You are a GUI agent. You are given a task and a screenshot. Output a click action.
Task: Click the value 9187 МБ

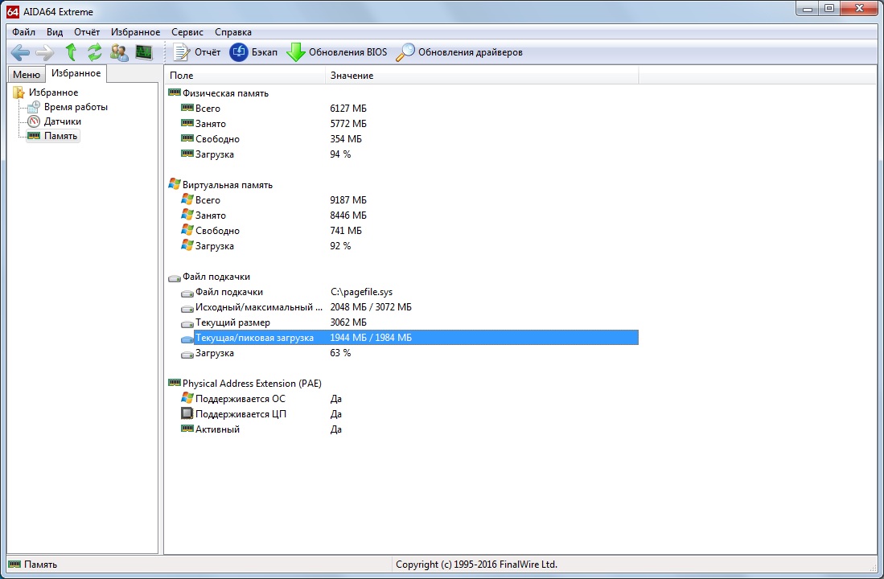pos(347,200)
